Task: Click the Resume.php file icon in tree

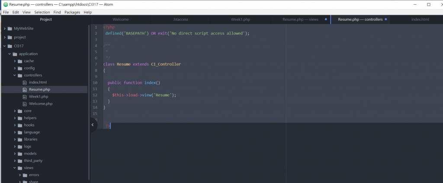Action: [25, 89]
